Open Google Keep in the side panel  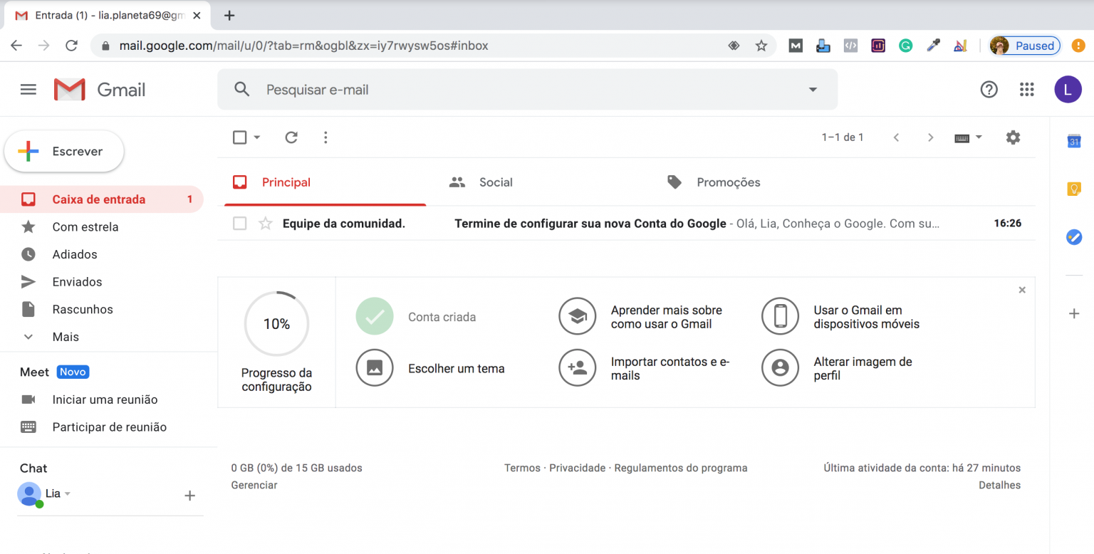pos(1073,188)
